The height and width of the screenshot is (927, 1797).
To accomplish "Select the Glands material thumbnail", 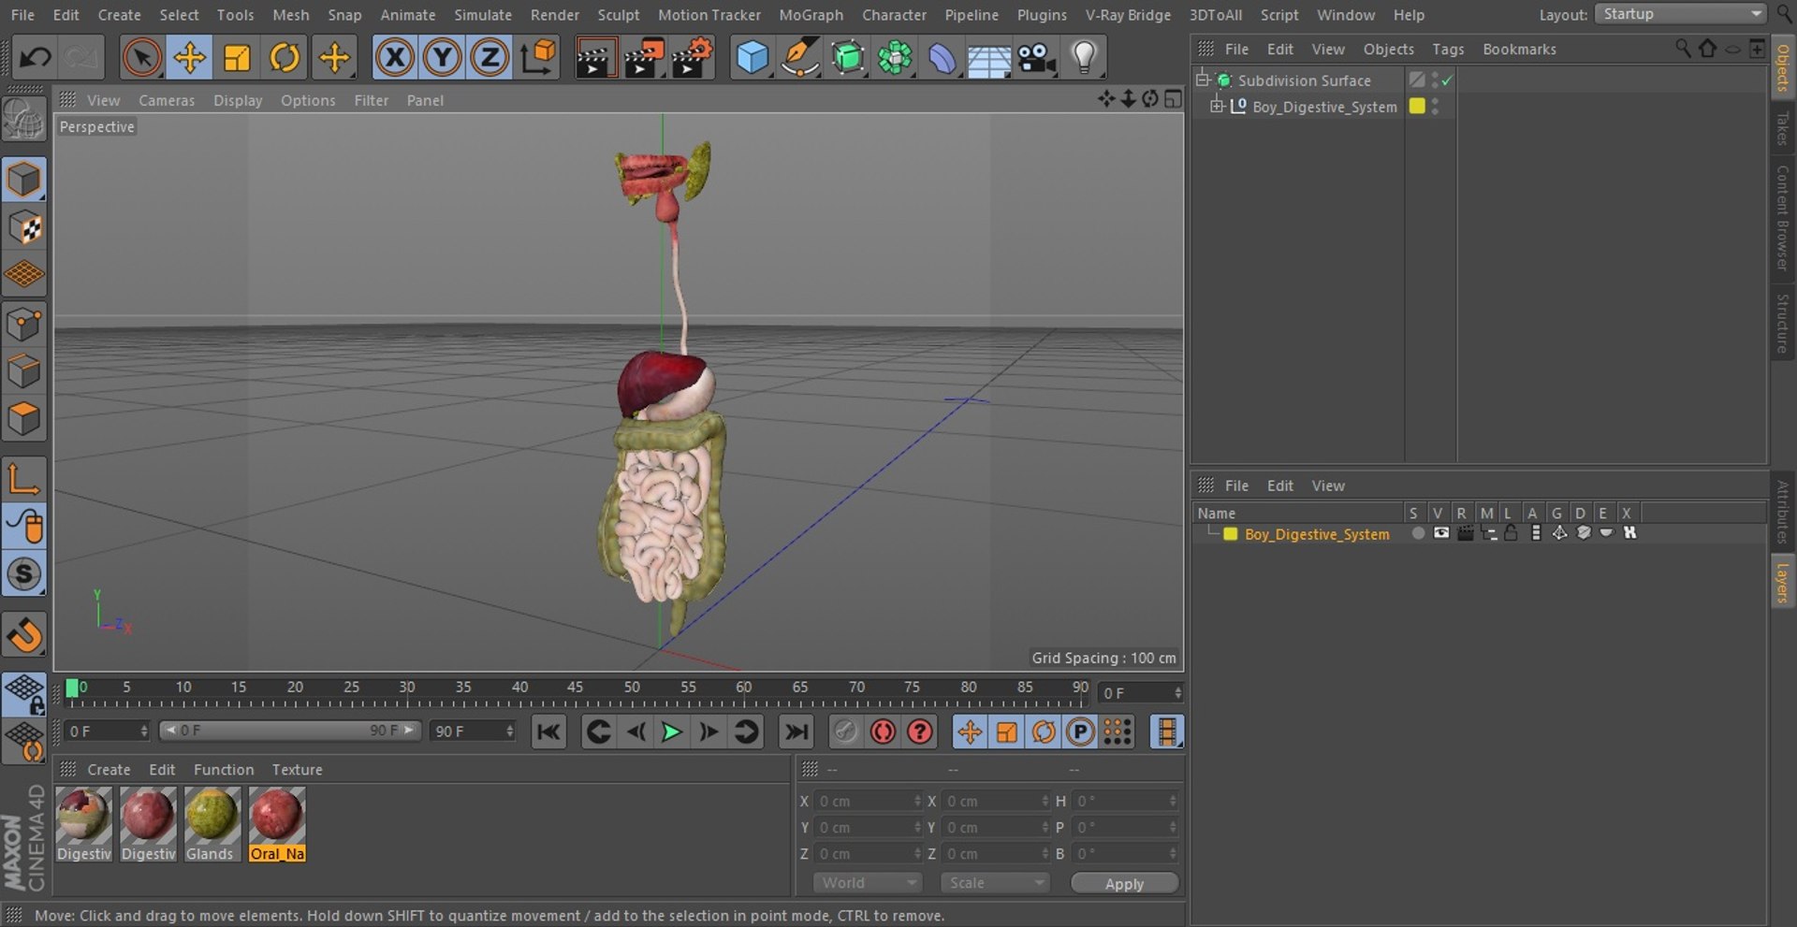I will tap(212, 823).
